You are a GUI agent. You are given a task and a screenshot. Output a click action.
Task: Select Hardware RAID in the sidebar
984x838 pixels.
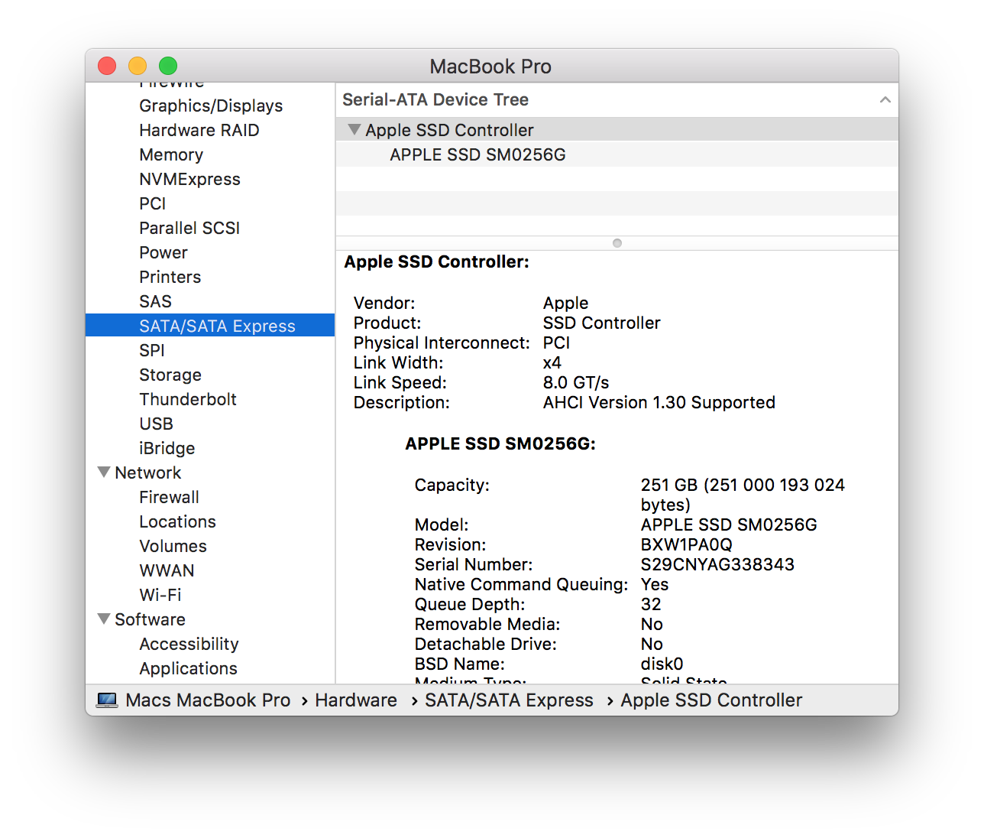coord(199,130)
